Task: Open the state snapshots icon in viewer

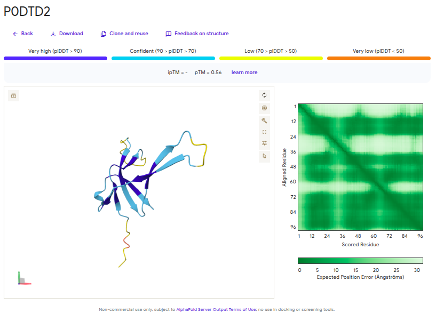Action: [x=14, y=95]
